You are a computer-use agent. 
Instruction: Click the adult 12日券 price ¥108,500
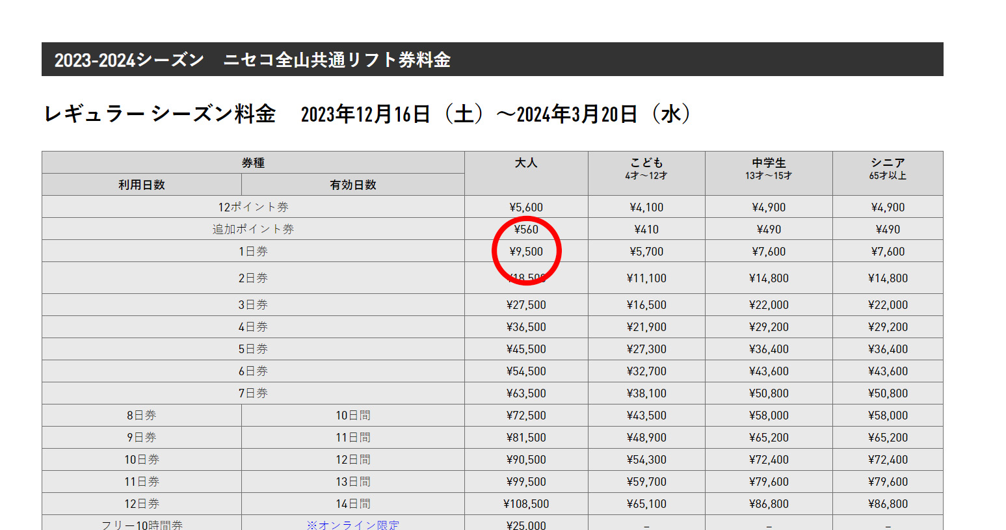[526, 504]
